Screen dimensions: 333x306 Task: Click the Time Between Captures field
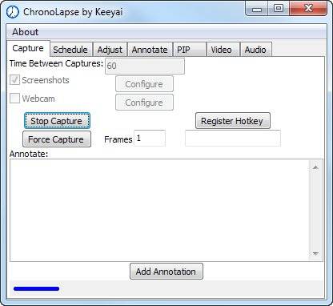(x=145, y=66)
